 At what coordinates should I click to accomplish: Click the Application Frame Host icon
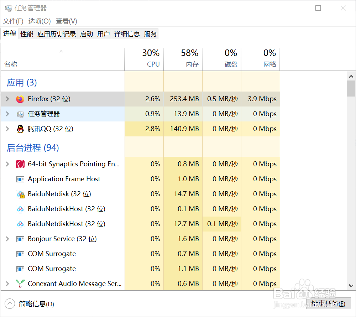20,180
